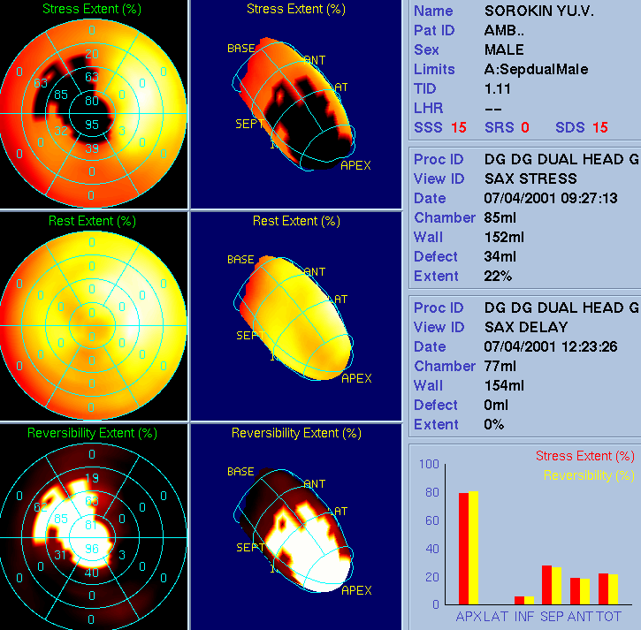Click the Rest Extent polar map
Screen dimensions: 641x630
coord(93,326)
